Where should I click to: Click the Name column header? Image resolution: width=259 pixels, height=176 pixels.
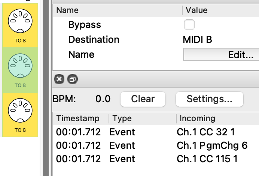(67, 11)
